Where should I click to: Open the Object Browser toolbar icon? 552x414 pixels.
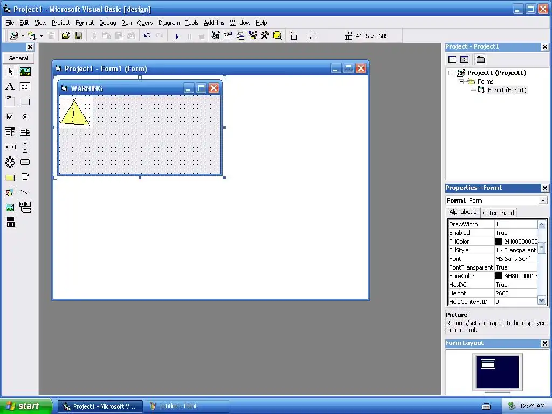(x=253, y=36)
